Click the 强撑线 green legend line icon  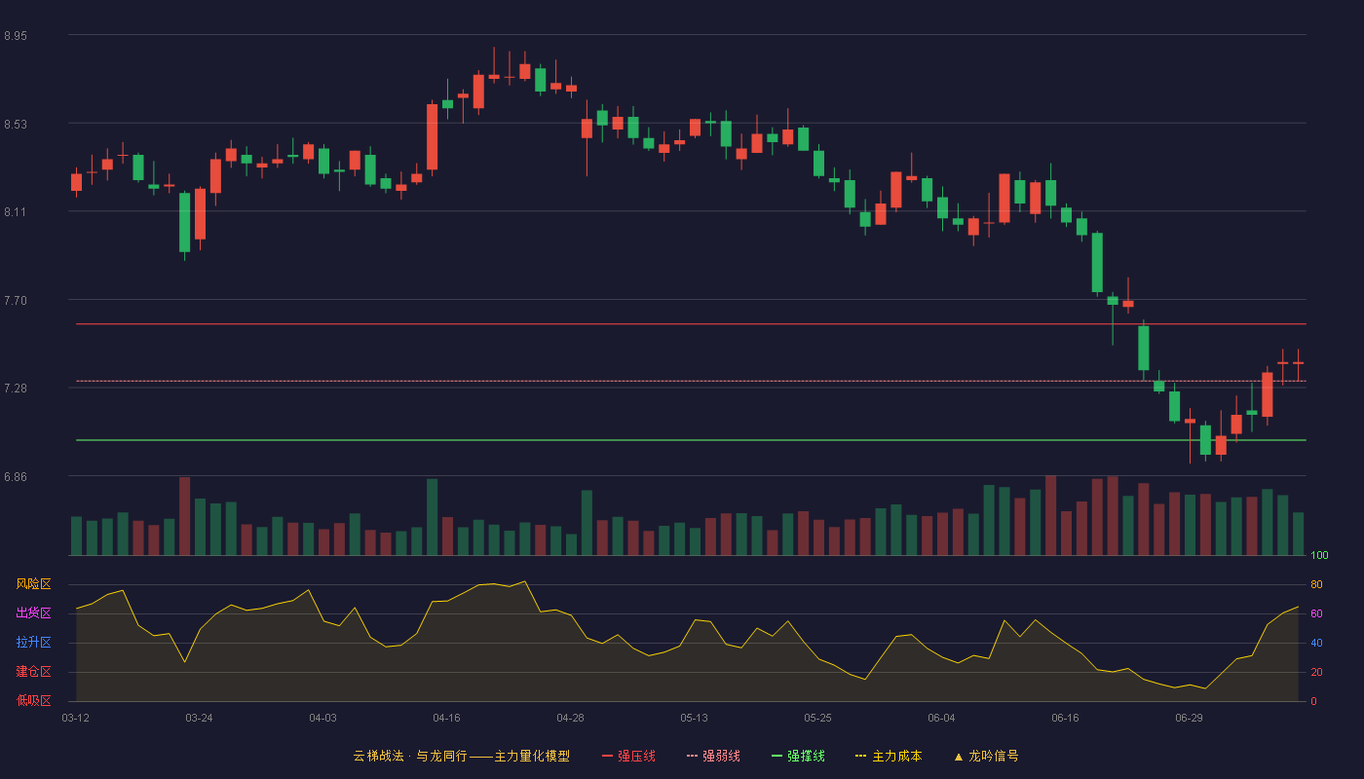point(777,756)
